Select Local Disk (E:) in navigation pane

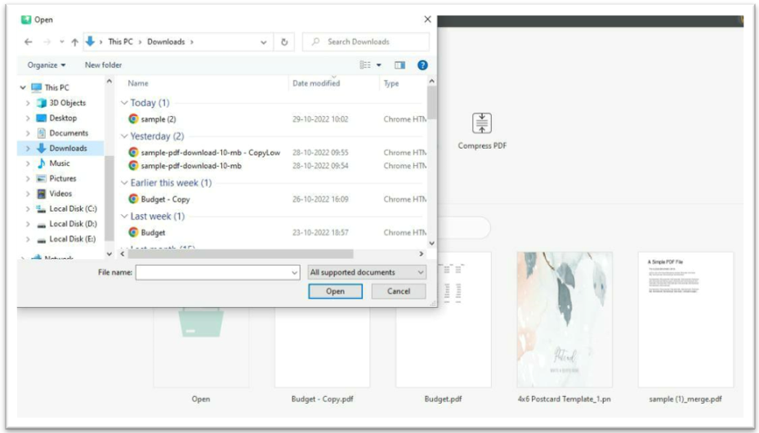pos(73,239)
